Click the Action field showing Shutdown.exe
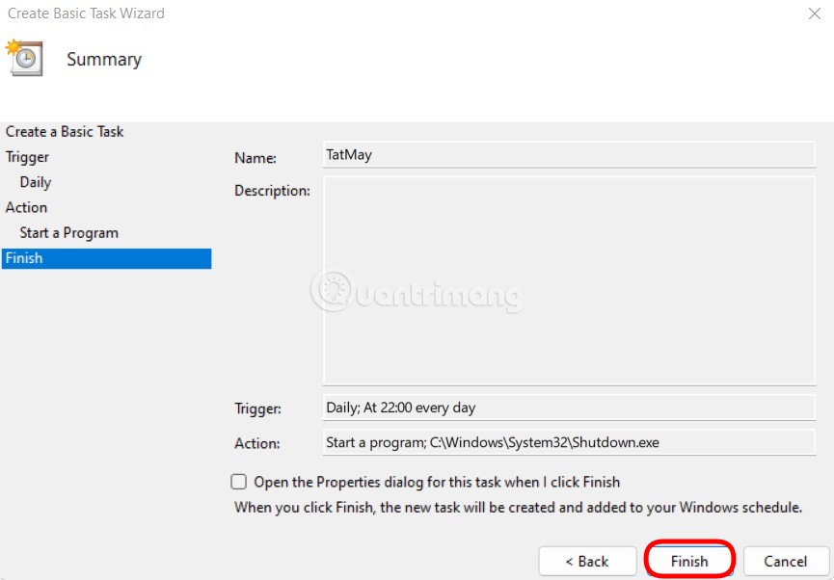834x580 pixels. (569, 442)
